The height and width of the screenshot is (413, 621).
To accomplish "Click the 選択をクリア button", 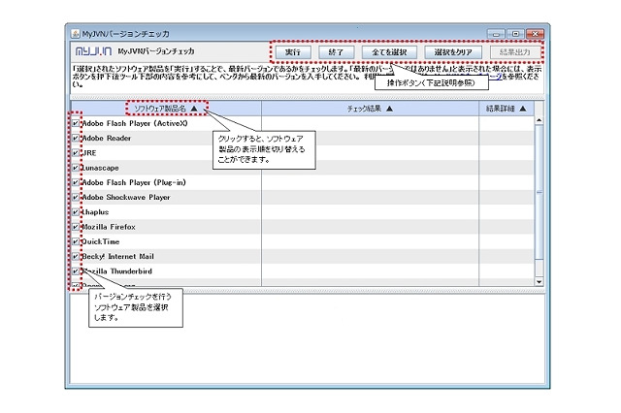I will [453, 51].
